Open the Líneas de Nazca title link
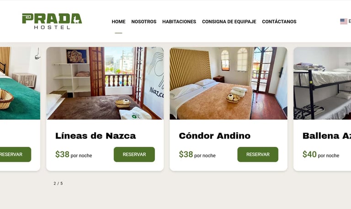Image resolution: width=351 pixels, height=209 pixels. tap(96, 136)
